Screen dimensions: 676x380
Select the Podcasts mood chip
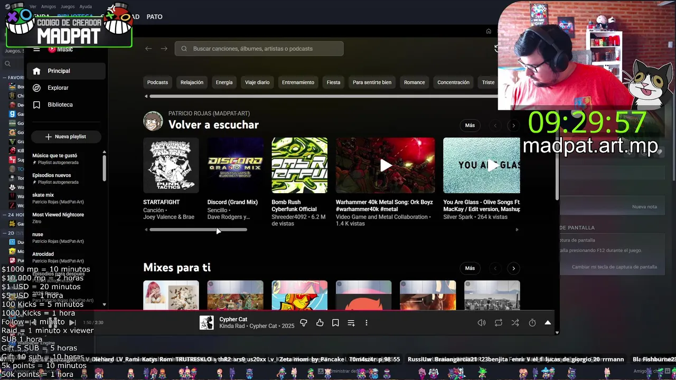coord(157,82)
